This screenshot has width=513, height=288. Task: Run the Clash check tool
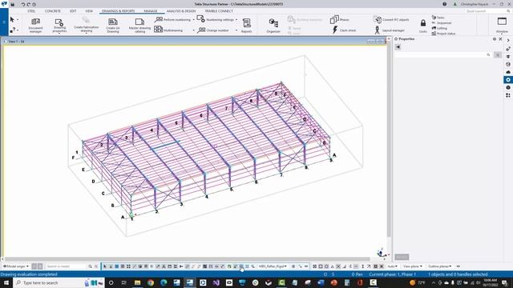point(344,30)
